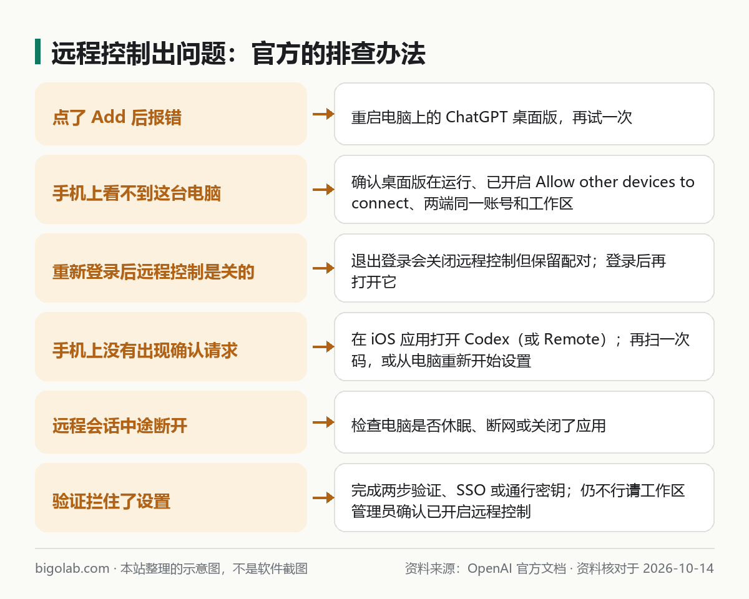Click the 在 iOS 应用打开 Codex solution text
The height and width of the screenshot is (599, 749).
521,350
